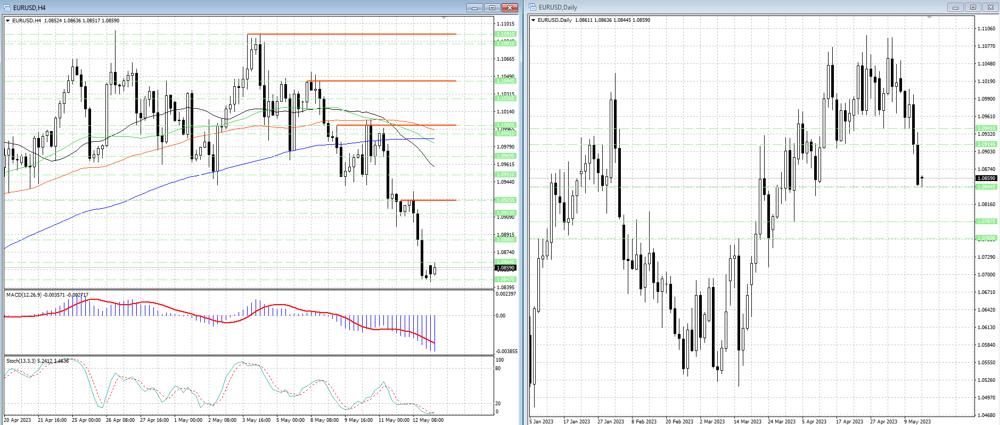Screen dimensions: 1000x425
Task: Click the chart shift marker on H4 chart
Action: point(444,18)
